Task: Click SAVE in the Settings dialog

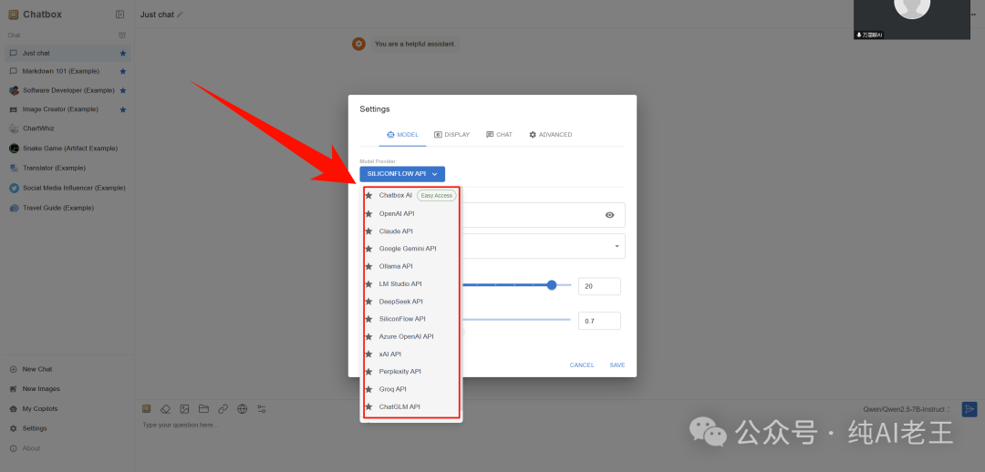Action: pyautogui.click(x=617, y=365)
